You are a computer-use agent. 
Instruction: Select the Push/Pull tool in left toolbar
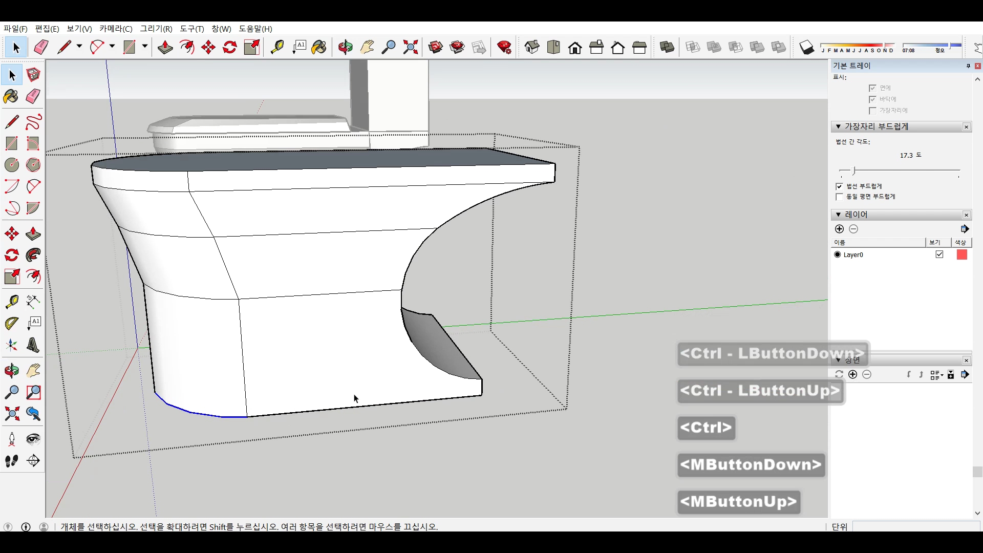tap(33, 234)
